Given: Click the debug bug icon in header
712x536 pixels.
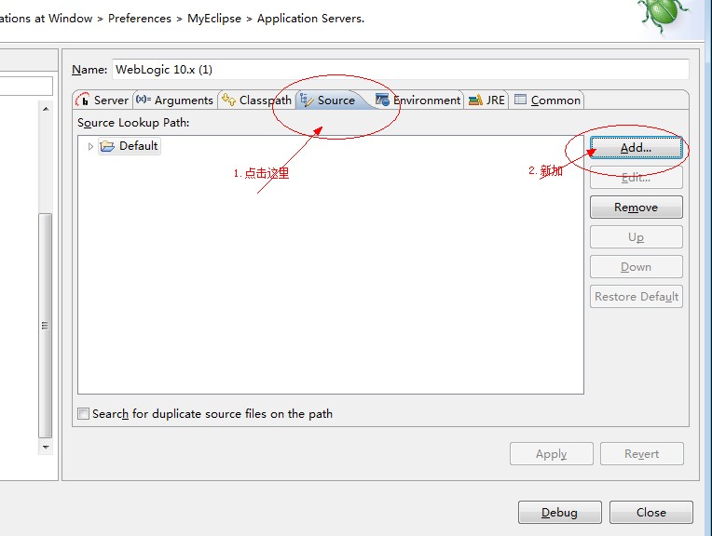Looking at the screenshot, I should (x=661, y=16).
